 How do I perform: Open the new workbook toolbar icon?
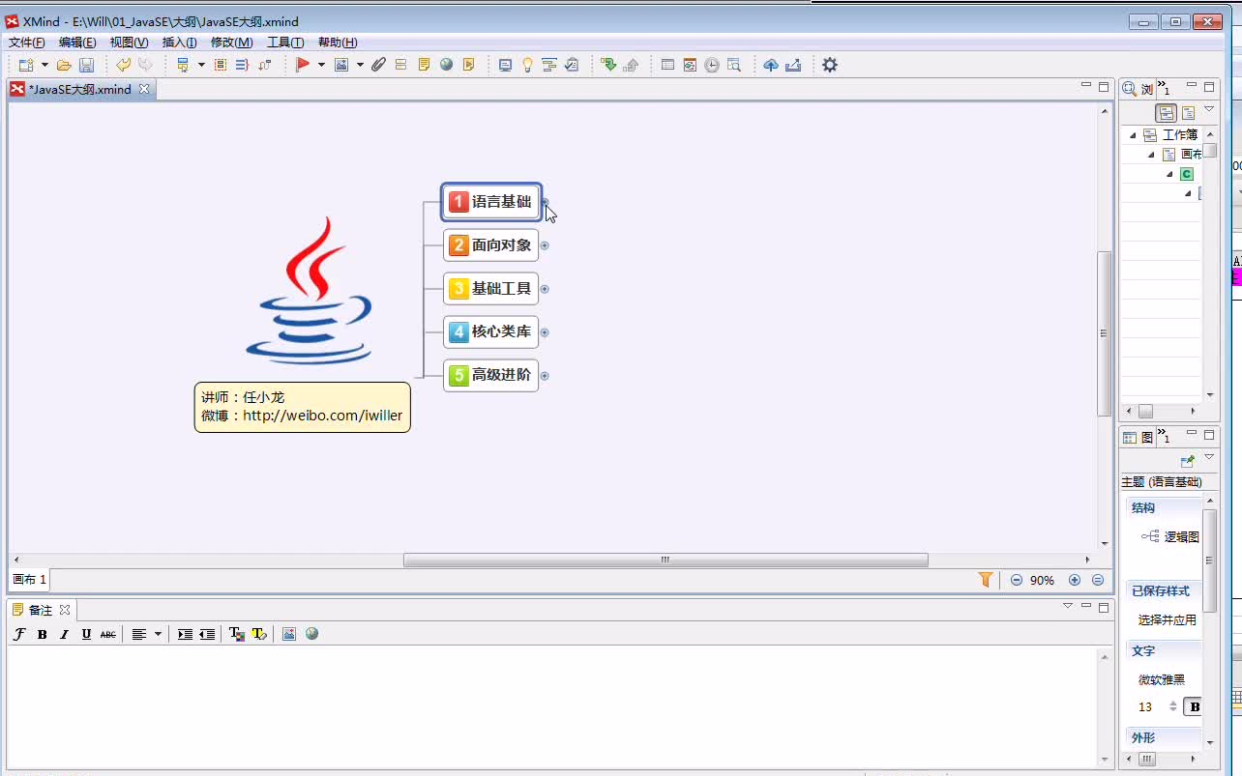26,65
